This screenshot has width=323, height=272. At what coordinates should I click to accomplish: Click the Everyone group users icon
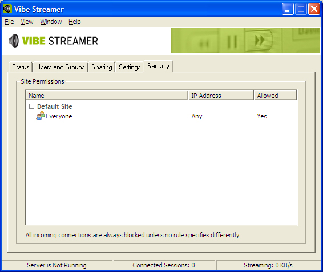41,116
